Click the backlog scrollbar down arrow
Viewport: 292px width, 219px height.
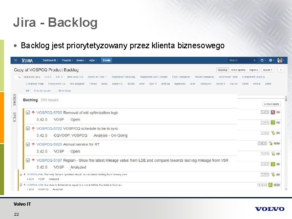[x=286, y=189]
